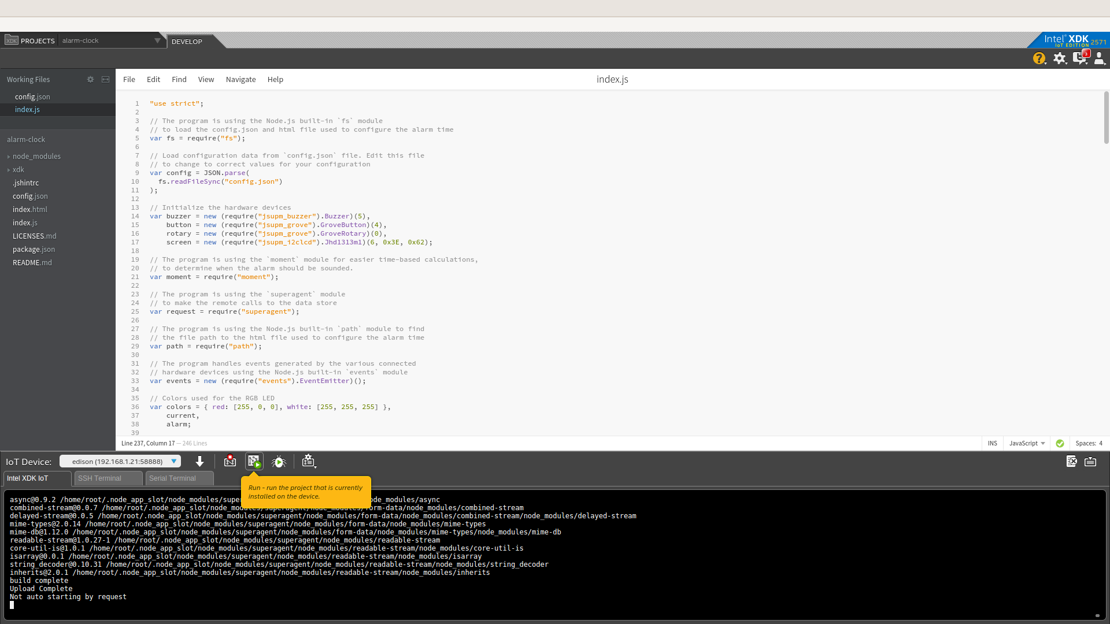Screen dimensions: 1110x624
Task: Click the PROJECTS button
Action: [x=38, y=41]
